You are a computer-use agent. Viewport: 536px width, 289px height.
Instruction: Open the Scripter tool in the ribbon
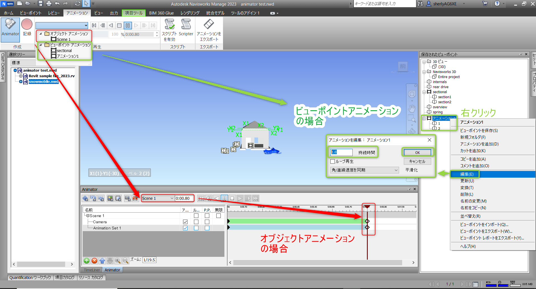click(x=186, y=27)
